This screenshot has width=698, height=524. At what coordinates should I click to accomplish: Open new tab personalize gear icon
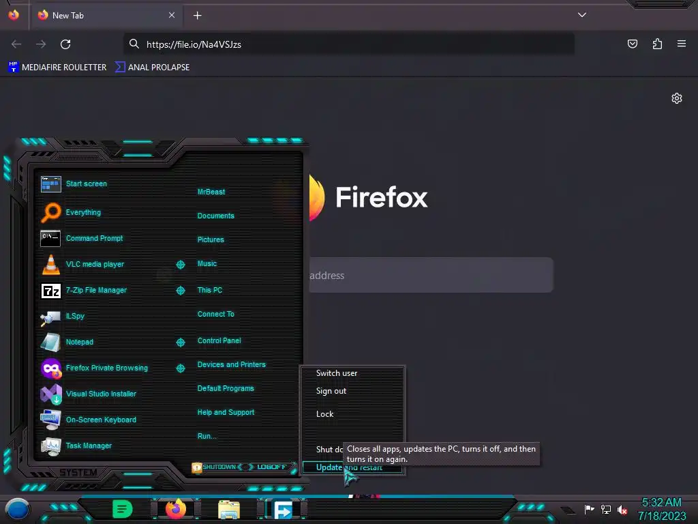[677, 98]
